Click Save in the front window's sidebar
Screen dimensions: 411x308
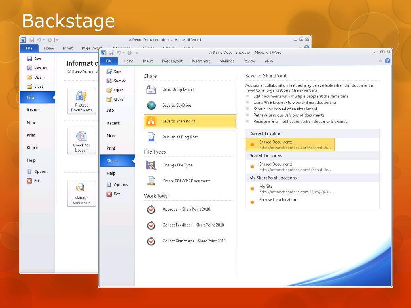point(114,71)
